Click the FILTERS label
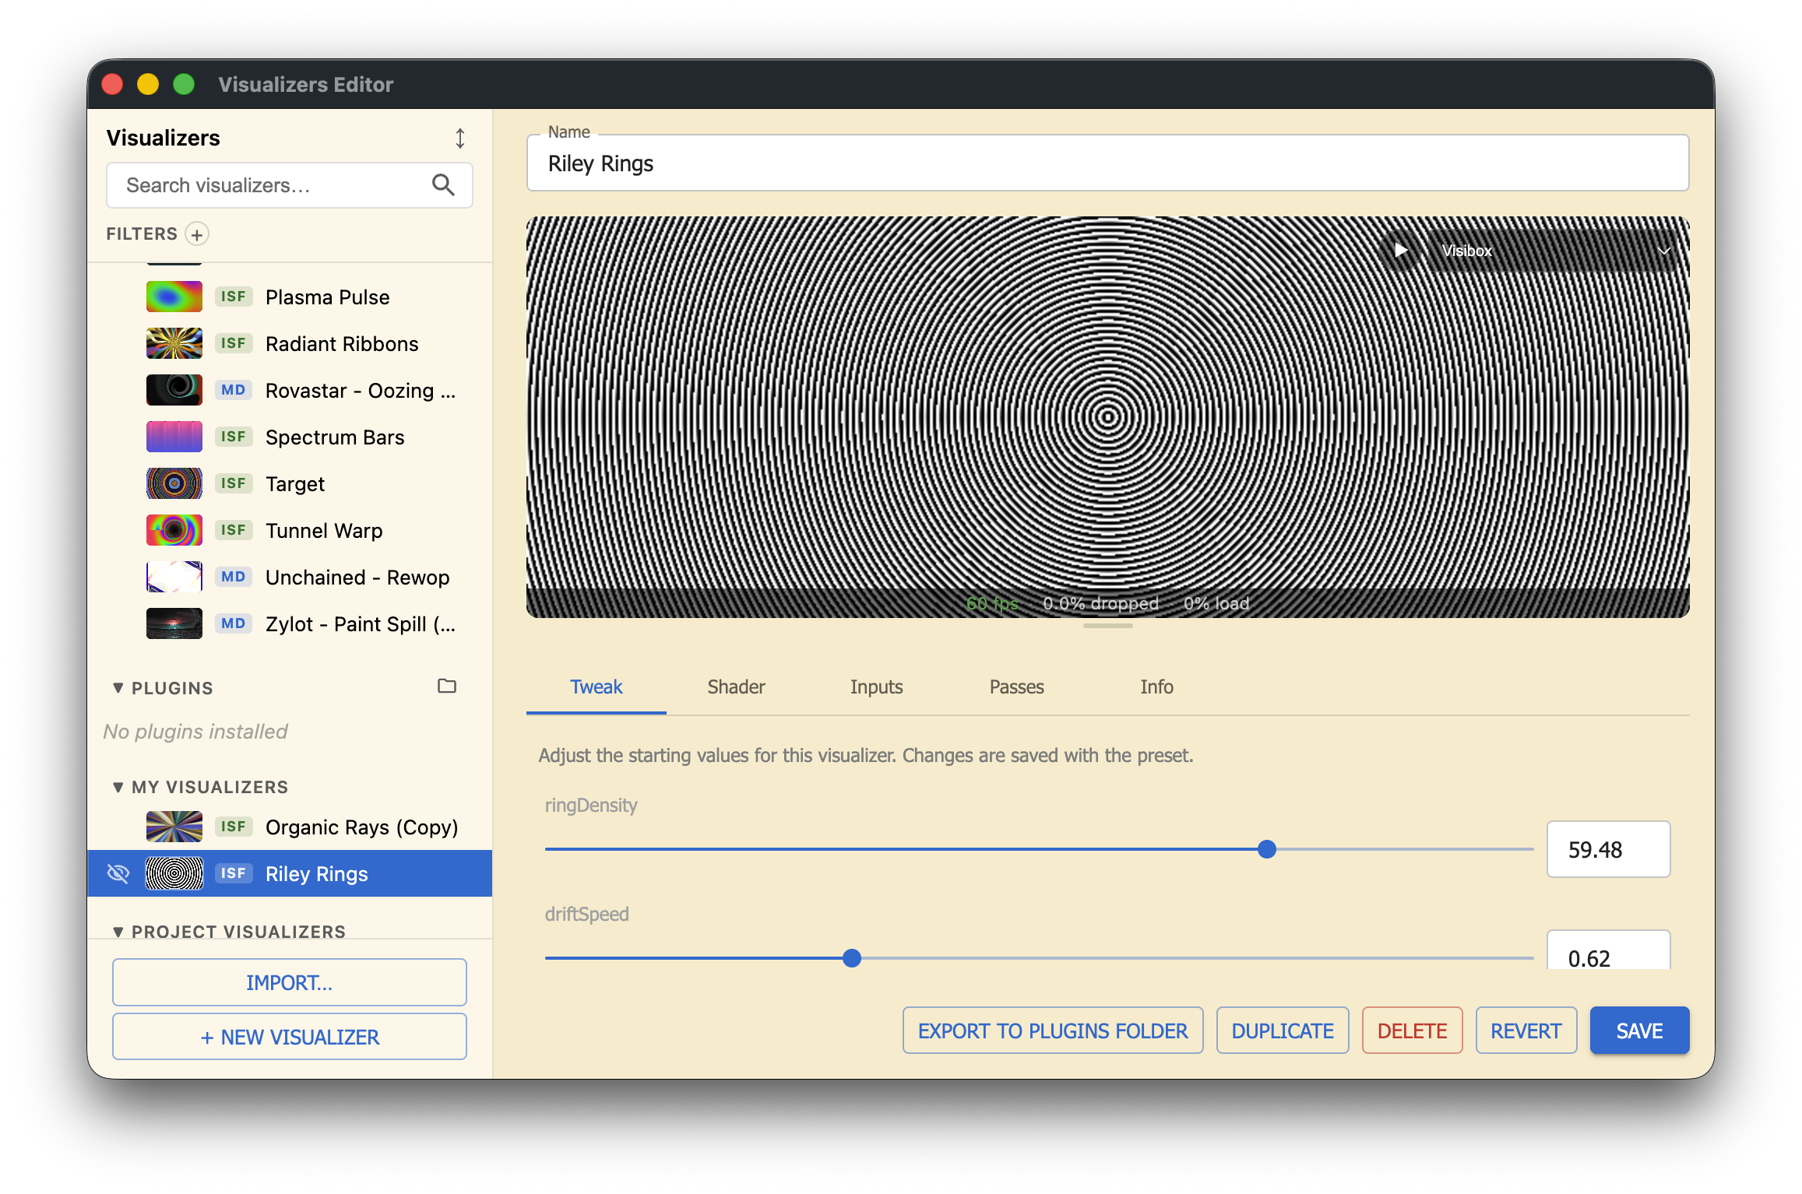The width and height of the screenshot is (1802, 1194). pos(142,234)
